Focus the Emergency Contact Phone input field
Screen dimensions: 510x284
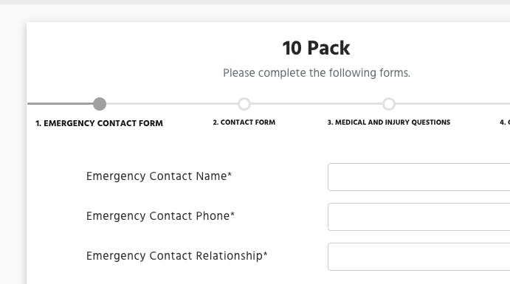419,217
